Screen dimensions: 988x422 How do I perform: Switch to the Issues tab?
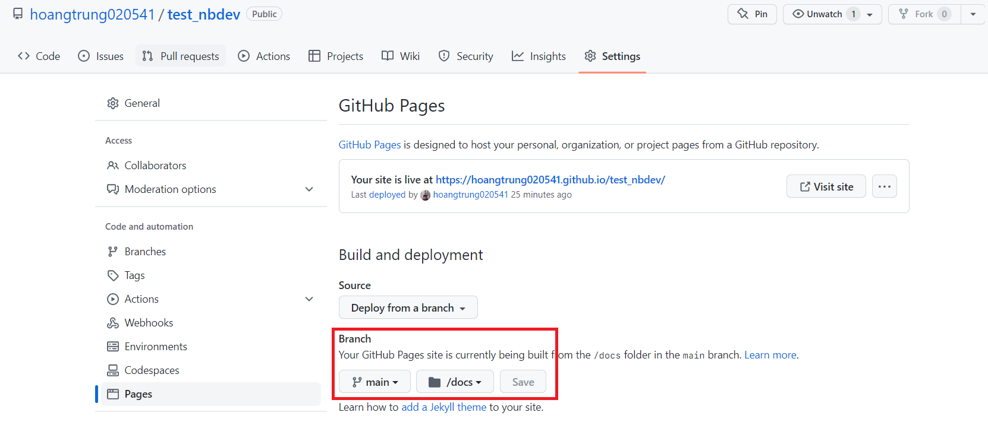pos(101,56)
